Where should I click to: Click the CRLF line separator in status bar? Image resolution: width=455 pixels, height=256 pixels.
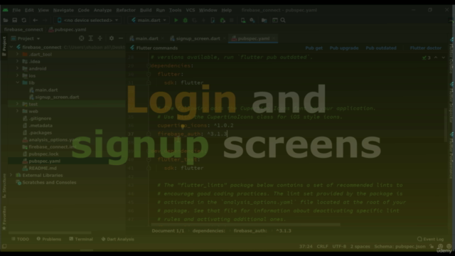click(322, 246)
